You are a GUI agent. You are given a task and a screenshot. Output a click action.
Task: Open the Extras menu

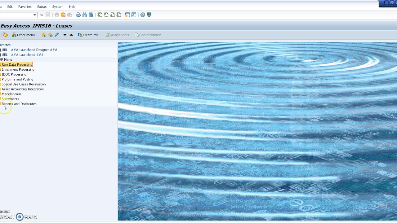tap(42, 7)
